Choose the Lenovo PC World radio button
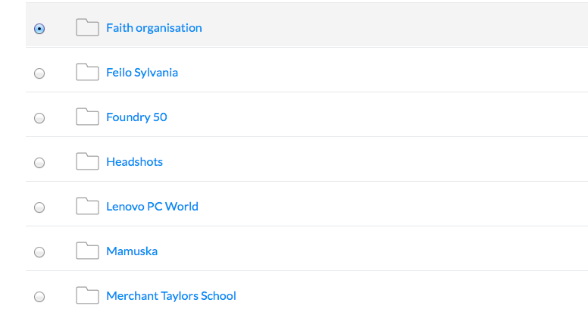Image resolution: width=588 pixels, height=315 pixels. click(x=39, y=207)
